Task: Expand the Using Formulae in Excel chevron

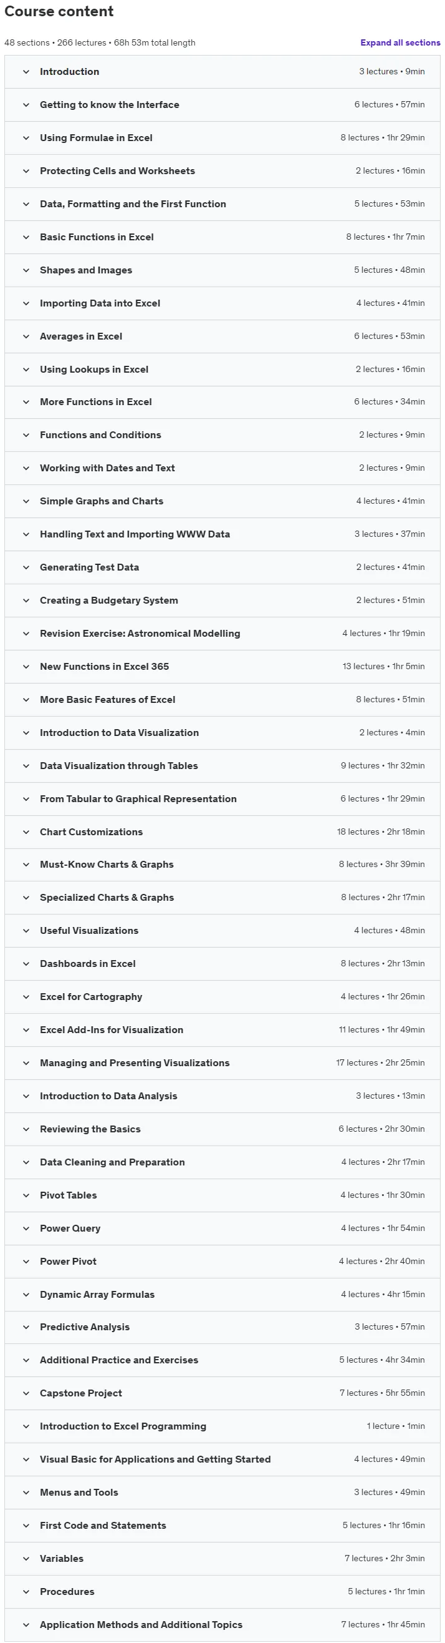Action: tap(26, 138)
